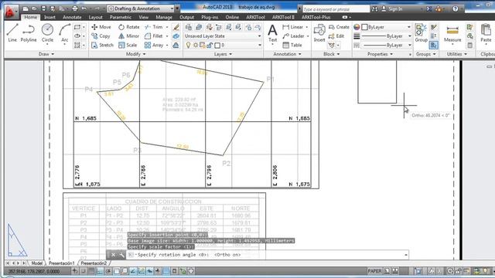
Task: Insert a Table annotation
Action: point(292,46)
